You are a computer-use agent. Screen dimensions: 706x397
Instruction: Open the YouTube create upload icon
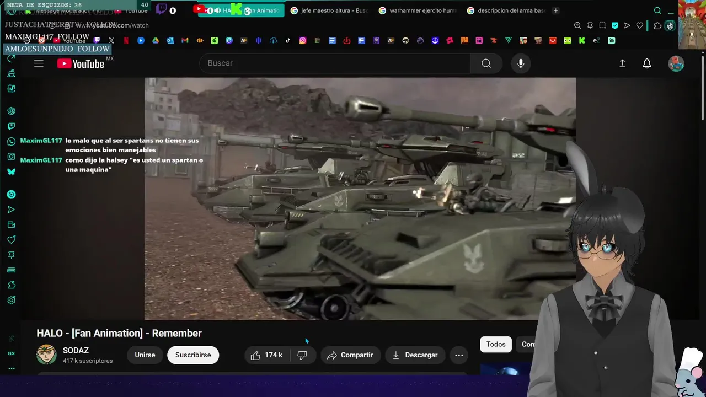622,63
